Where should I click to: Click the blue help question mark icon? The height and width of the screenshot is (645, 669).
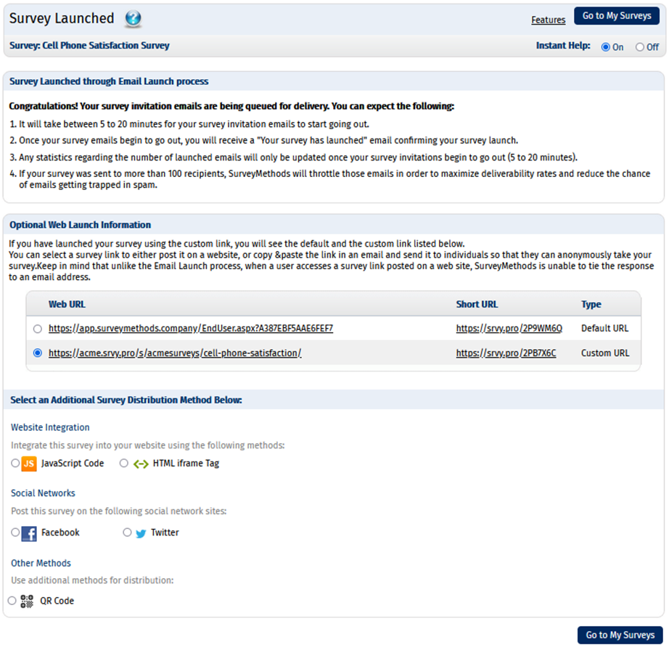[x=133, y=18]
